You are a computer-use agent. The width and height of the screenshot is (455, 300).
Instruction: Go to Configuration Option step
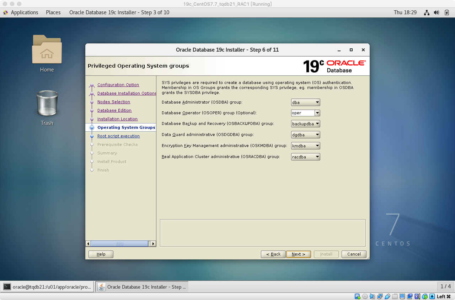tap(118, 85)
